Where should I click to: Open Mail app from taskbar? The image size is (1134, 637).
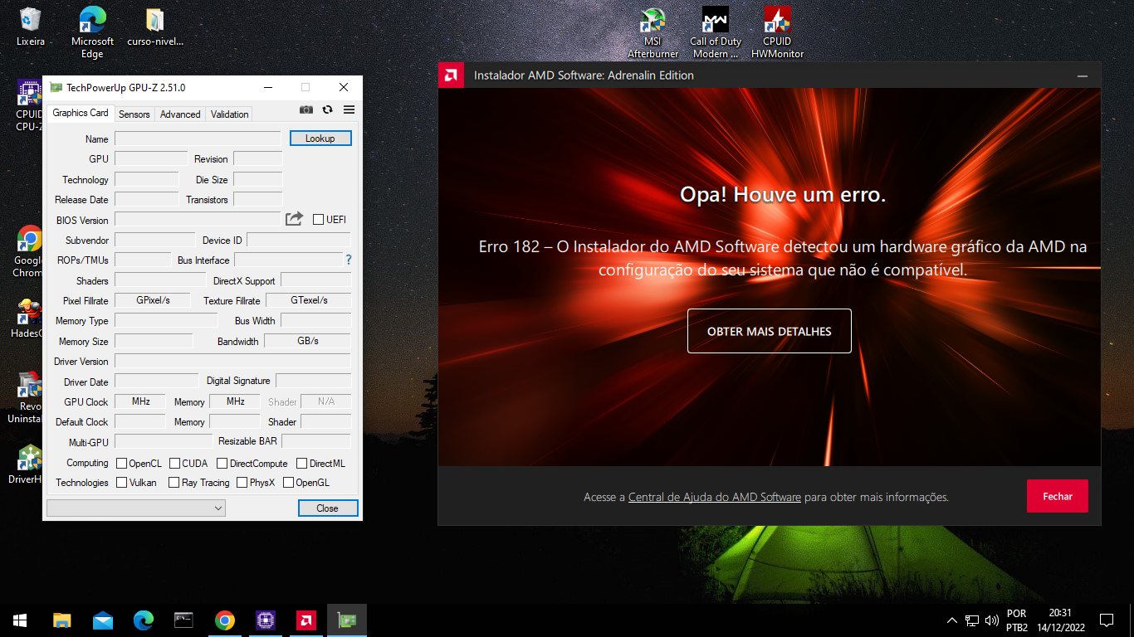point(102,620)
